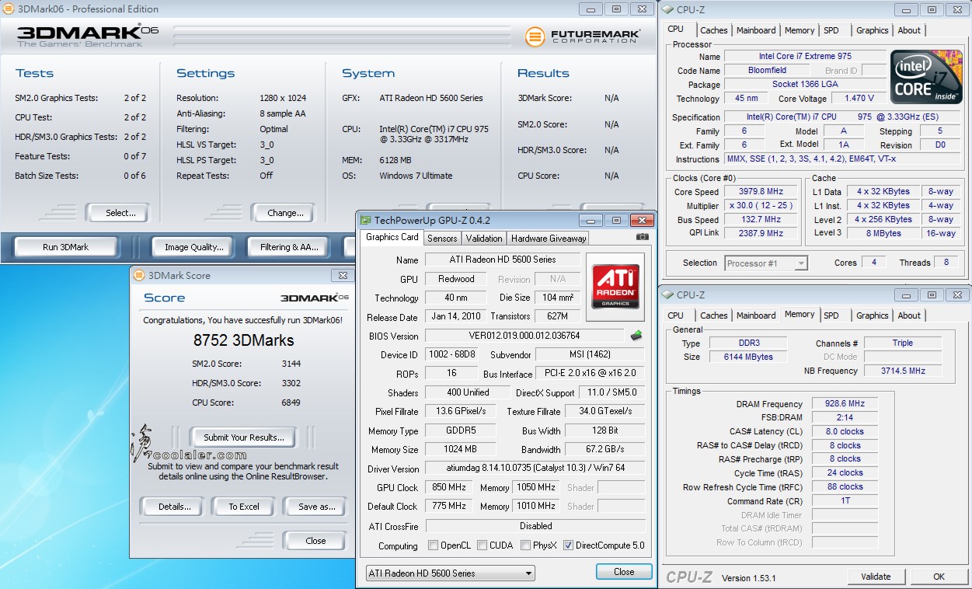Click the ATI CrossFire Disabled field
Viewport: 972px width, 589px height.
click(535, 525)
